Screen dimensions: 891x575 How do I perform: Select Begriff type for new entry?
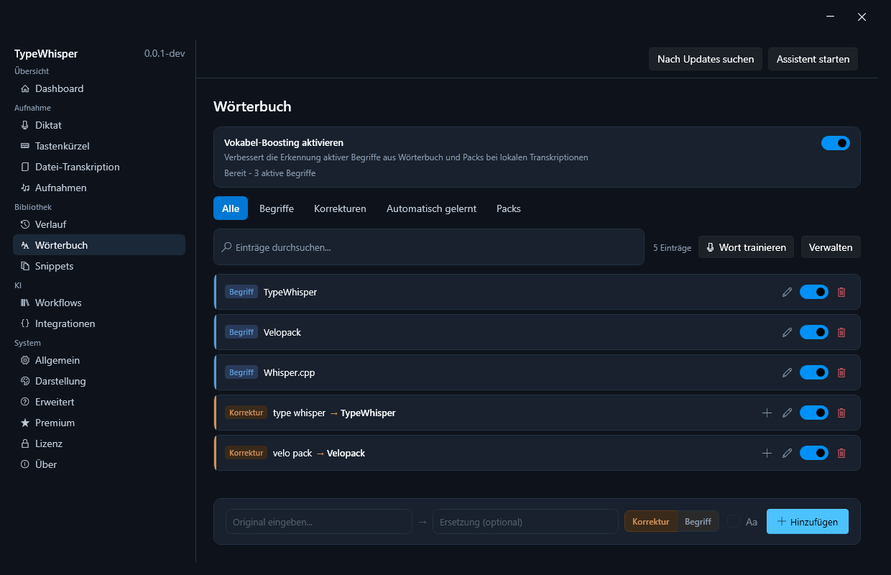click(x=698, y=522)
